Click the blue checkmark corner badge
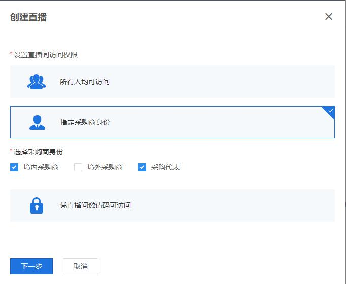 click(330, 111)
